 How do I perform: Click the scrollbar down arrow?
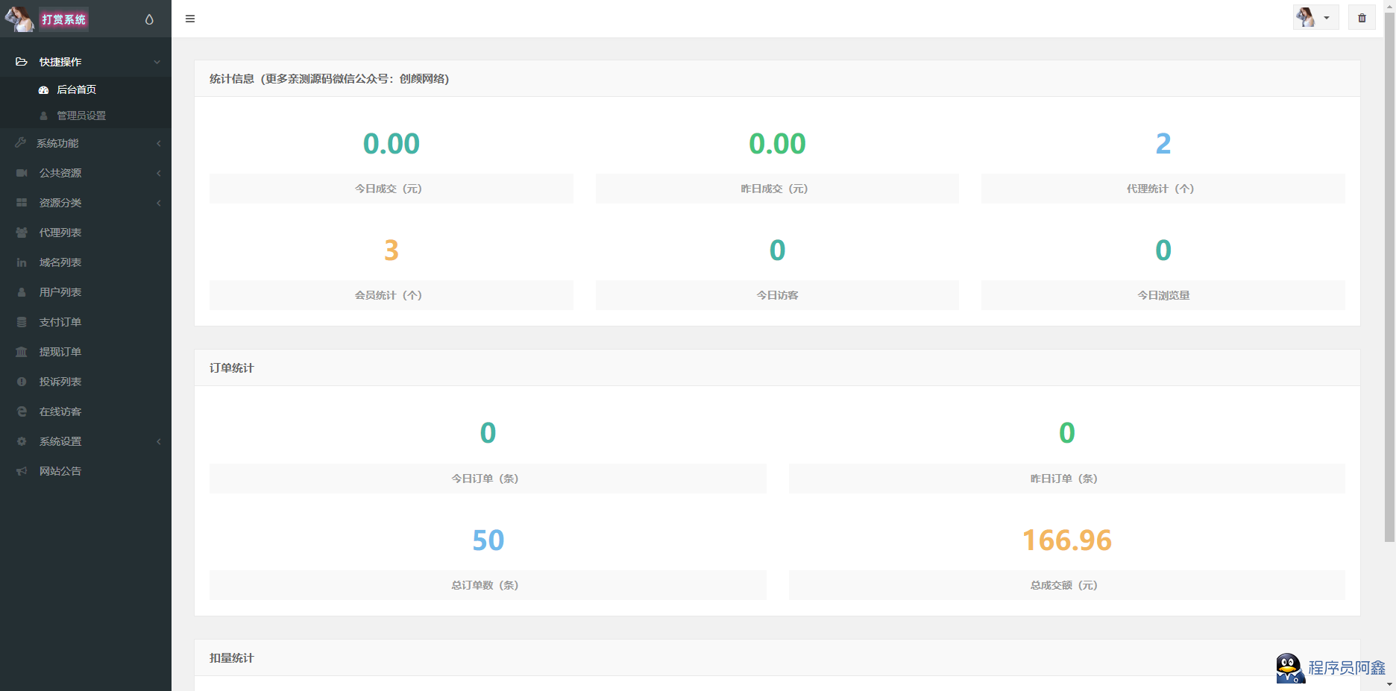(1389, 684)
